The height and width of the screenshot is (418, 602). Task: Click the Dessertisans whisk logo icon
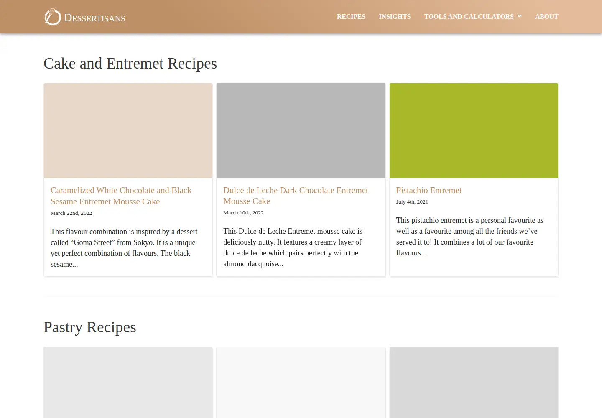tap(53, 17)
